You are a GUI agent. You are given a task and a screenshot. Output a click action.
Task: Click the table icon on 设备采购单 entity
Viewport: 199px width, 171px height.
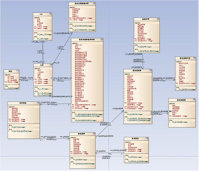tap(150, 71)
